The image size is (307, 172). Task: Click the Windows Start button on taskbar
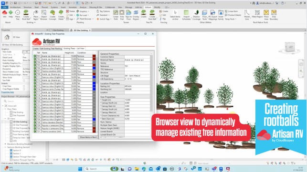pyautogui.click(x=80, y=169)
